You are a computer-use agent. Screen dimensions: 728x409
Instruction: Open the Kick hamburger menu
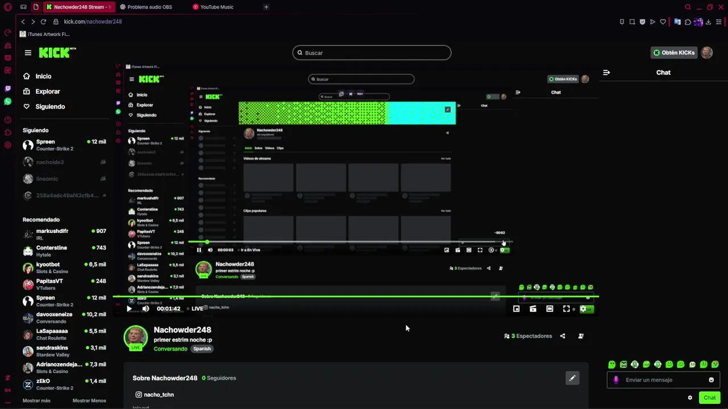28,53
